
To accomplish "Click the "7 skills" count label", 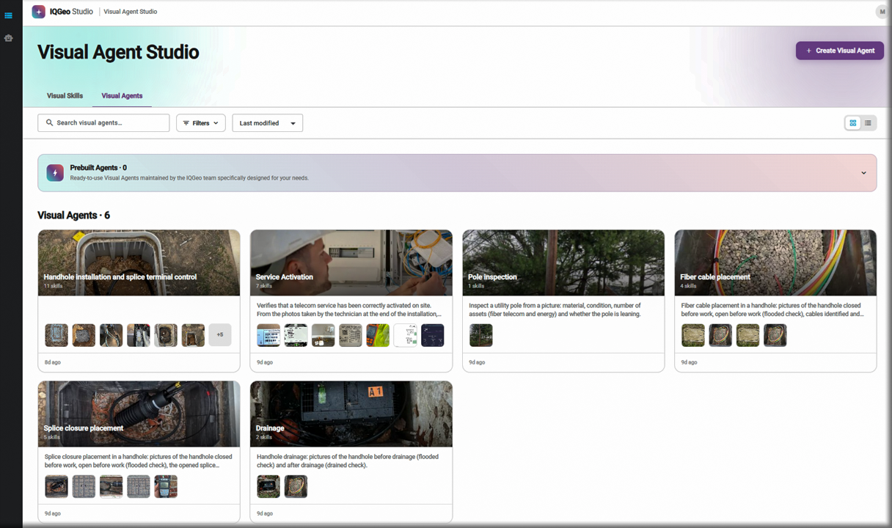I will [264, 286].
